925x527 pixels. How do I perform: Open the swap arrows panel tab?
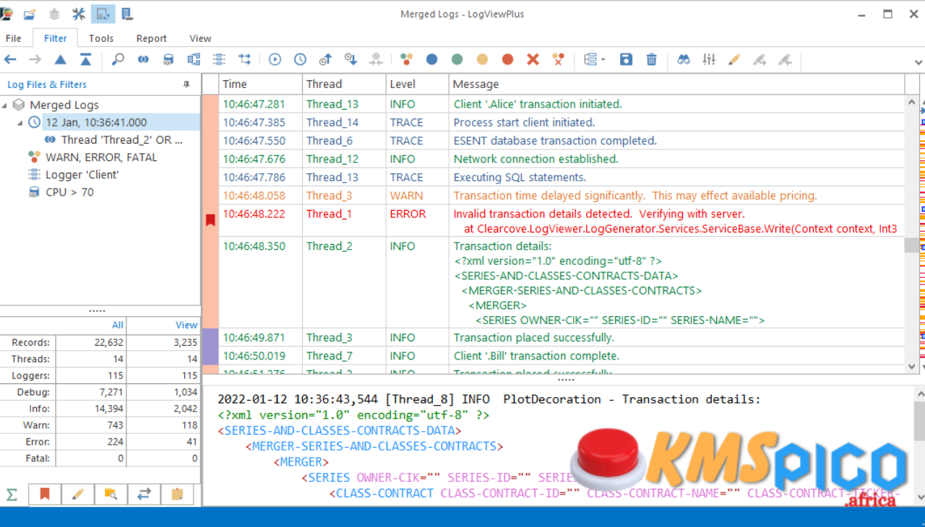point(145,495)
